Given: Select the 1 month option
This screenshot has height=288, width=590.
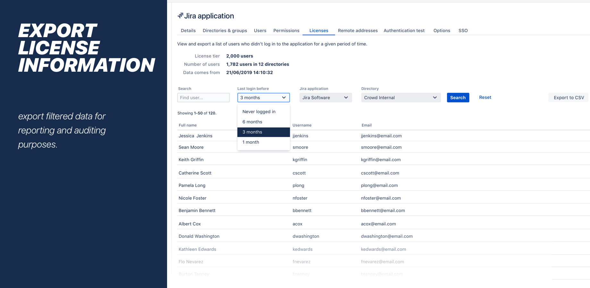Looking at the screenshot, I should tap(264, 142).
